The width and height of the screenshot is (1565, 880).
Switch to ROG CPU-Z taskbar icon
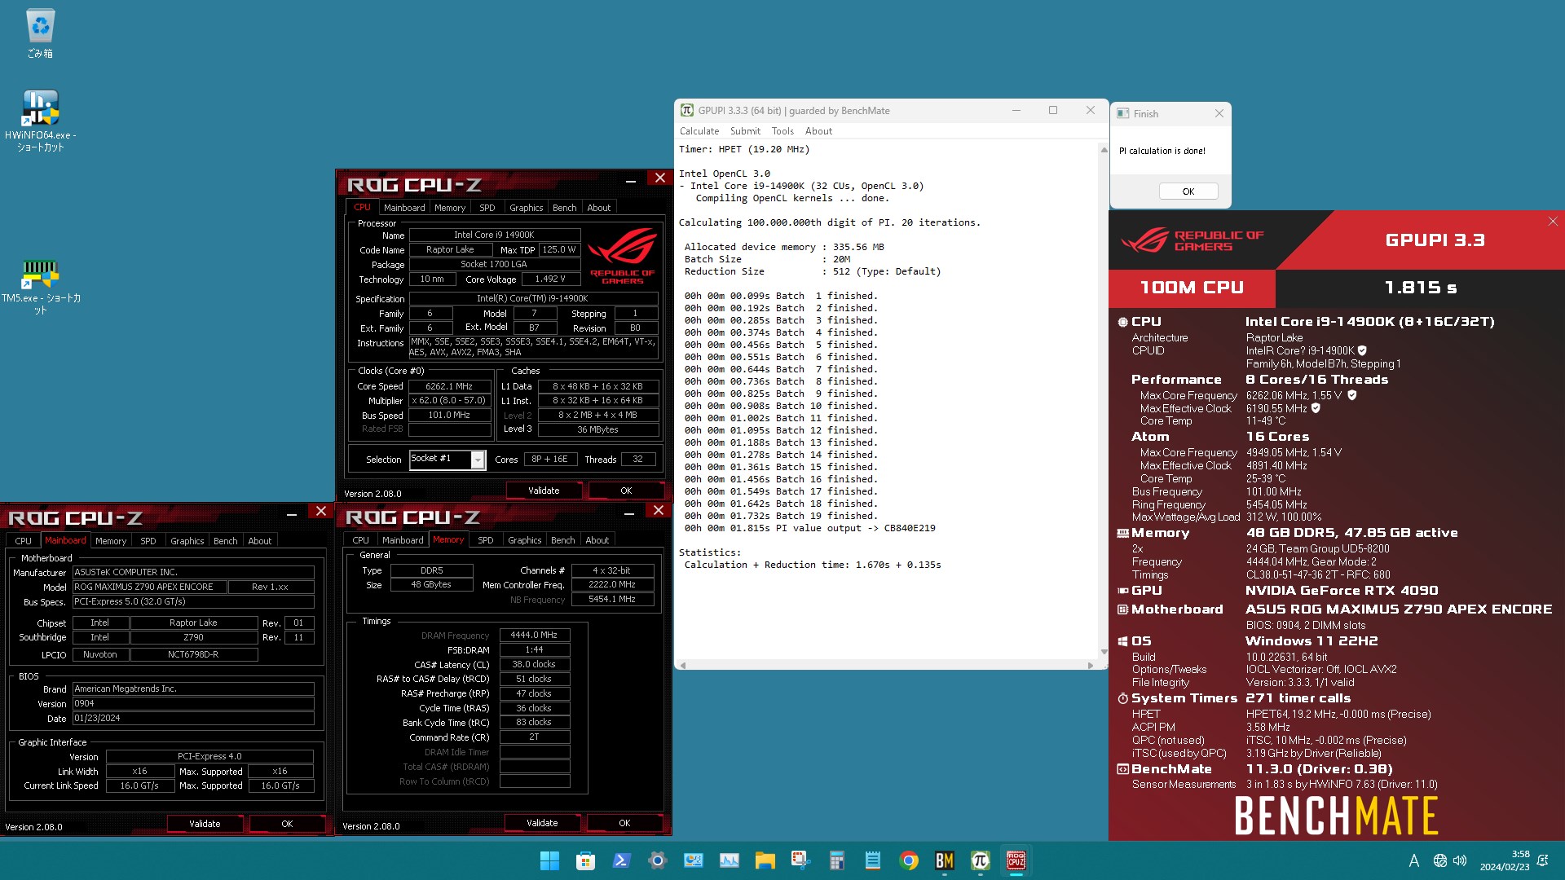click(x=1016, y=860)
